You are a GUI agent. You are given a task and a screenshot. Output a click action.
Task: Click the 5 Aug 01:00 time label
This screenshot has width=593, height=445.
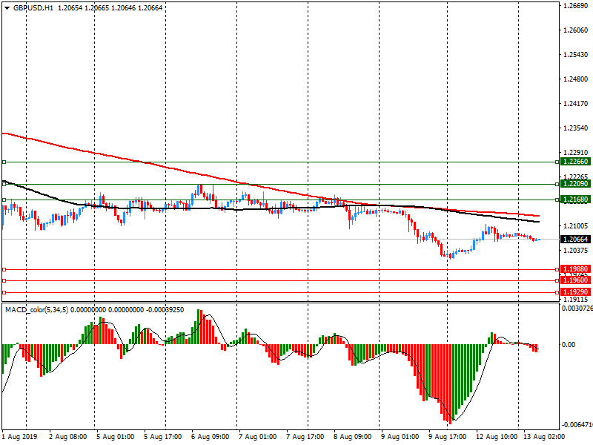[116, 436]
